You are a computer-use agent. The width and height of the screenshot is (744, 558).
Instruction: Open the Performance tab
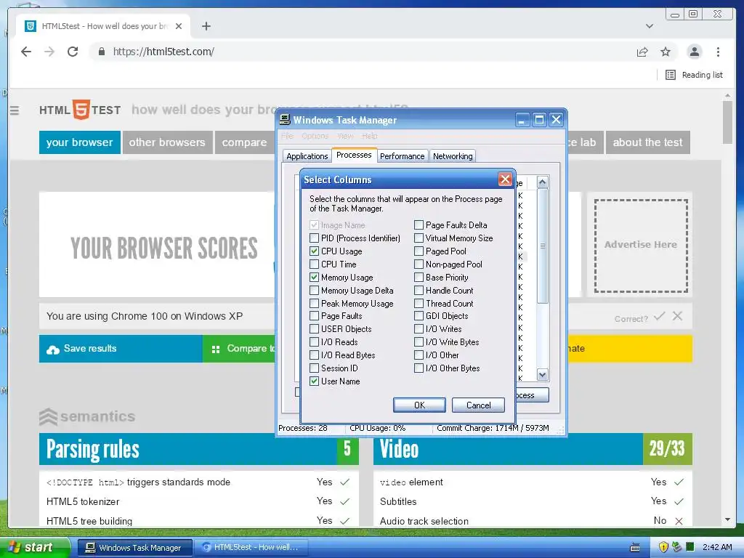click(x=403, y=156)
